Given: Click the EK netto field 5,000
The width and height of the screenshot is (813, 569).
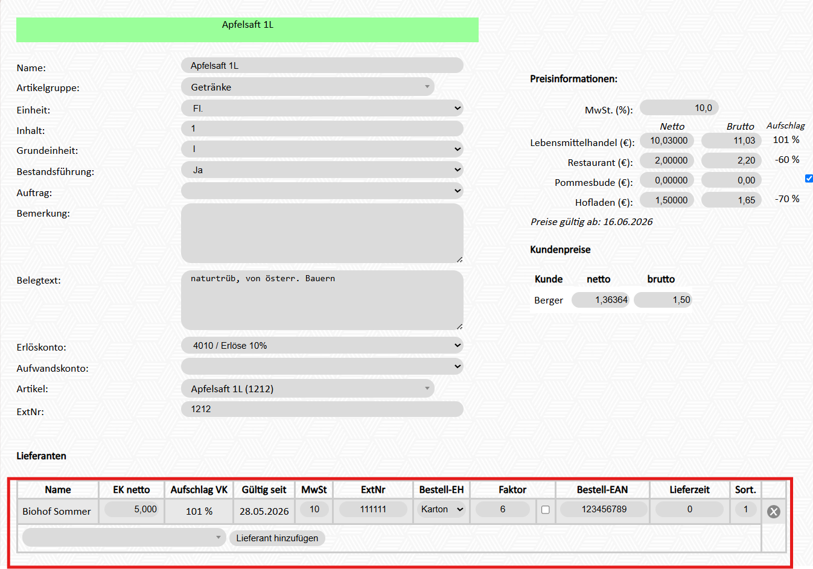Looking at the screenshot, I should pos(132,509).
